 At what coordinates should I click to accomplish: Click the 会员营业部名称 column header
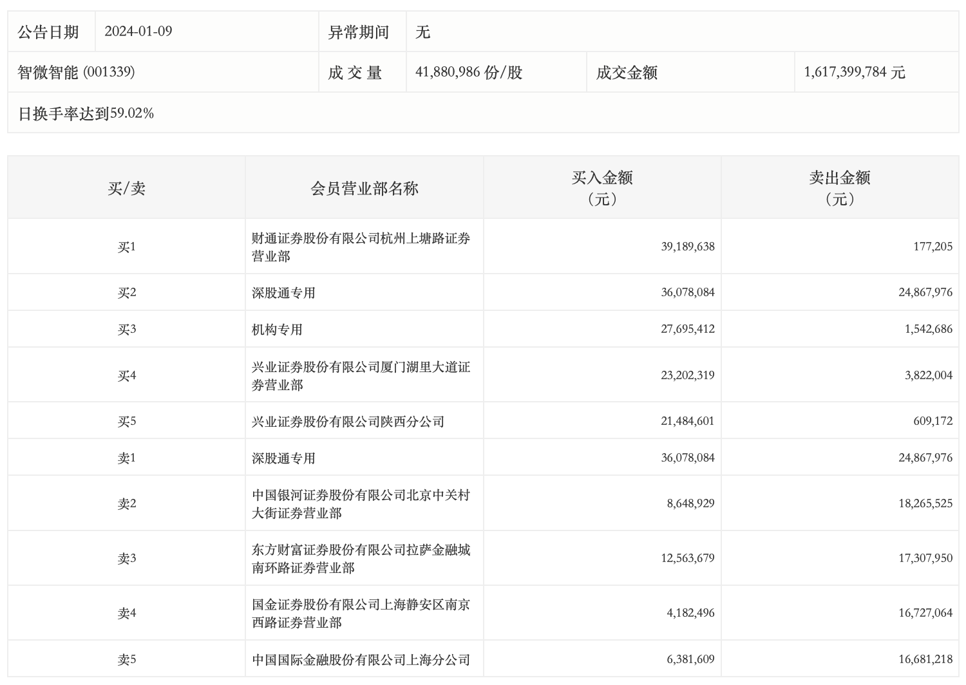(x=364, y=189)
